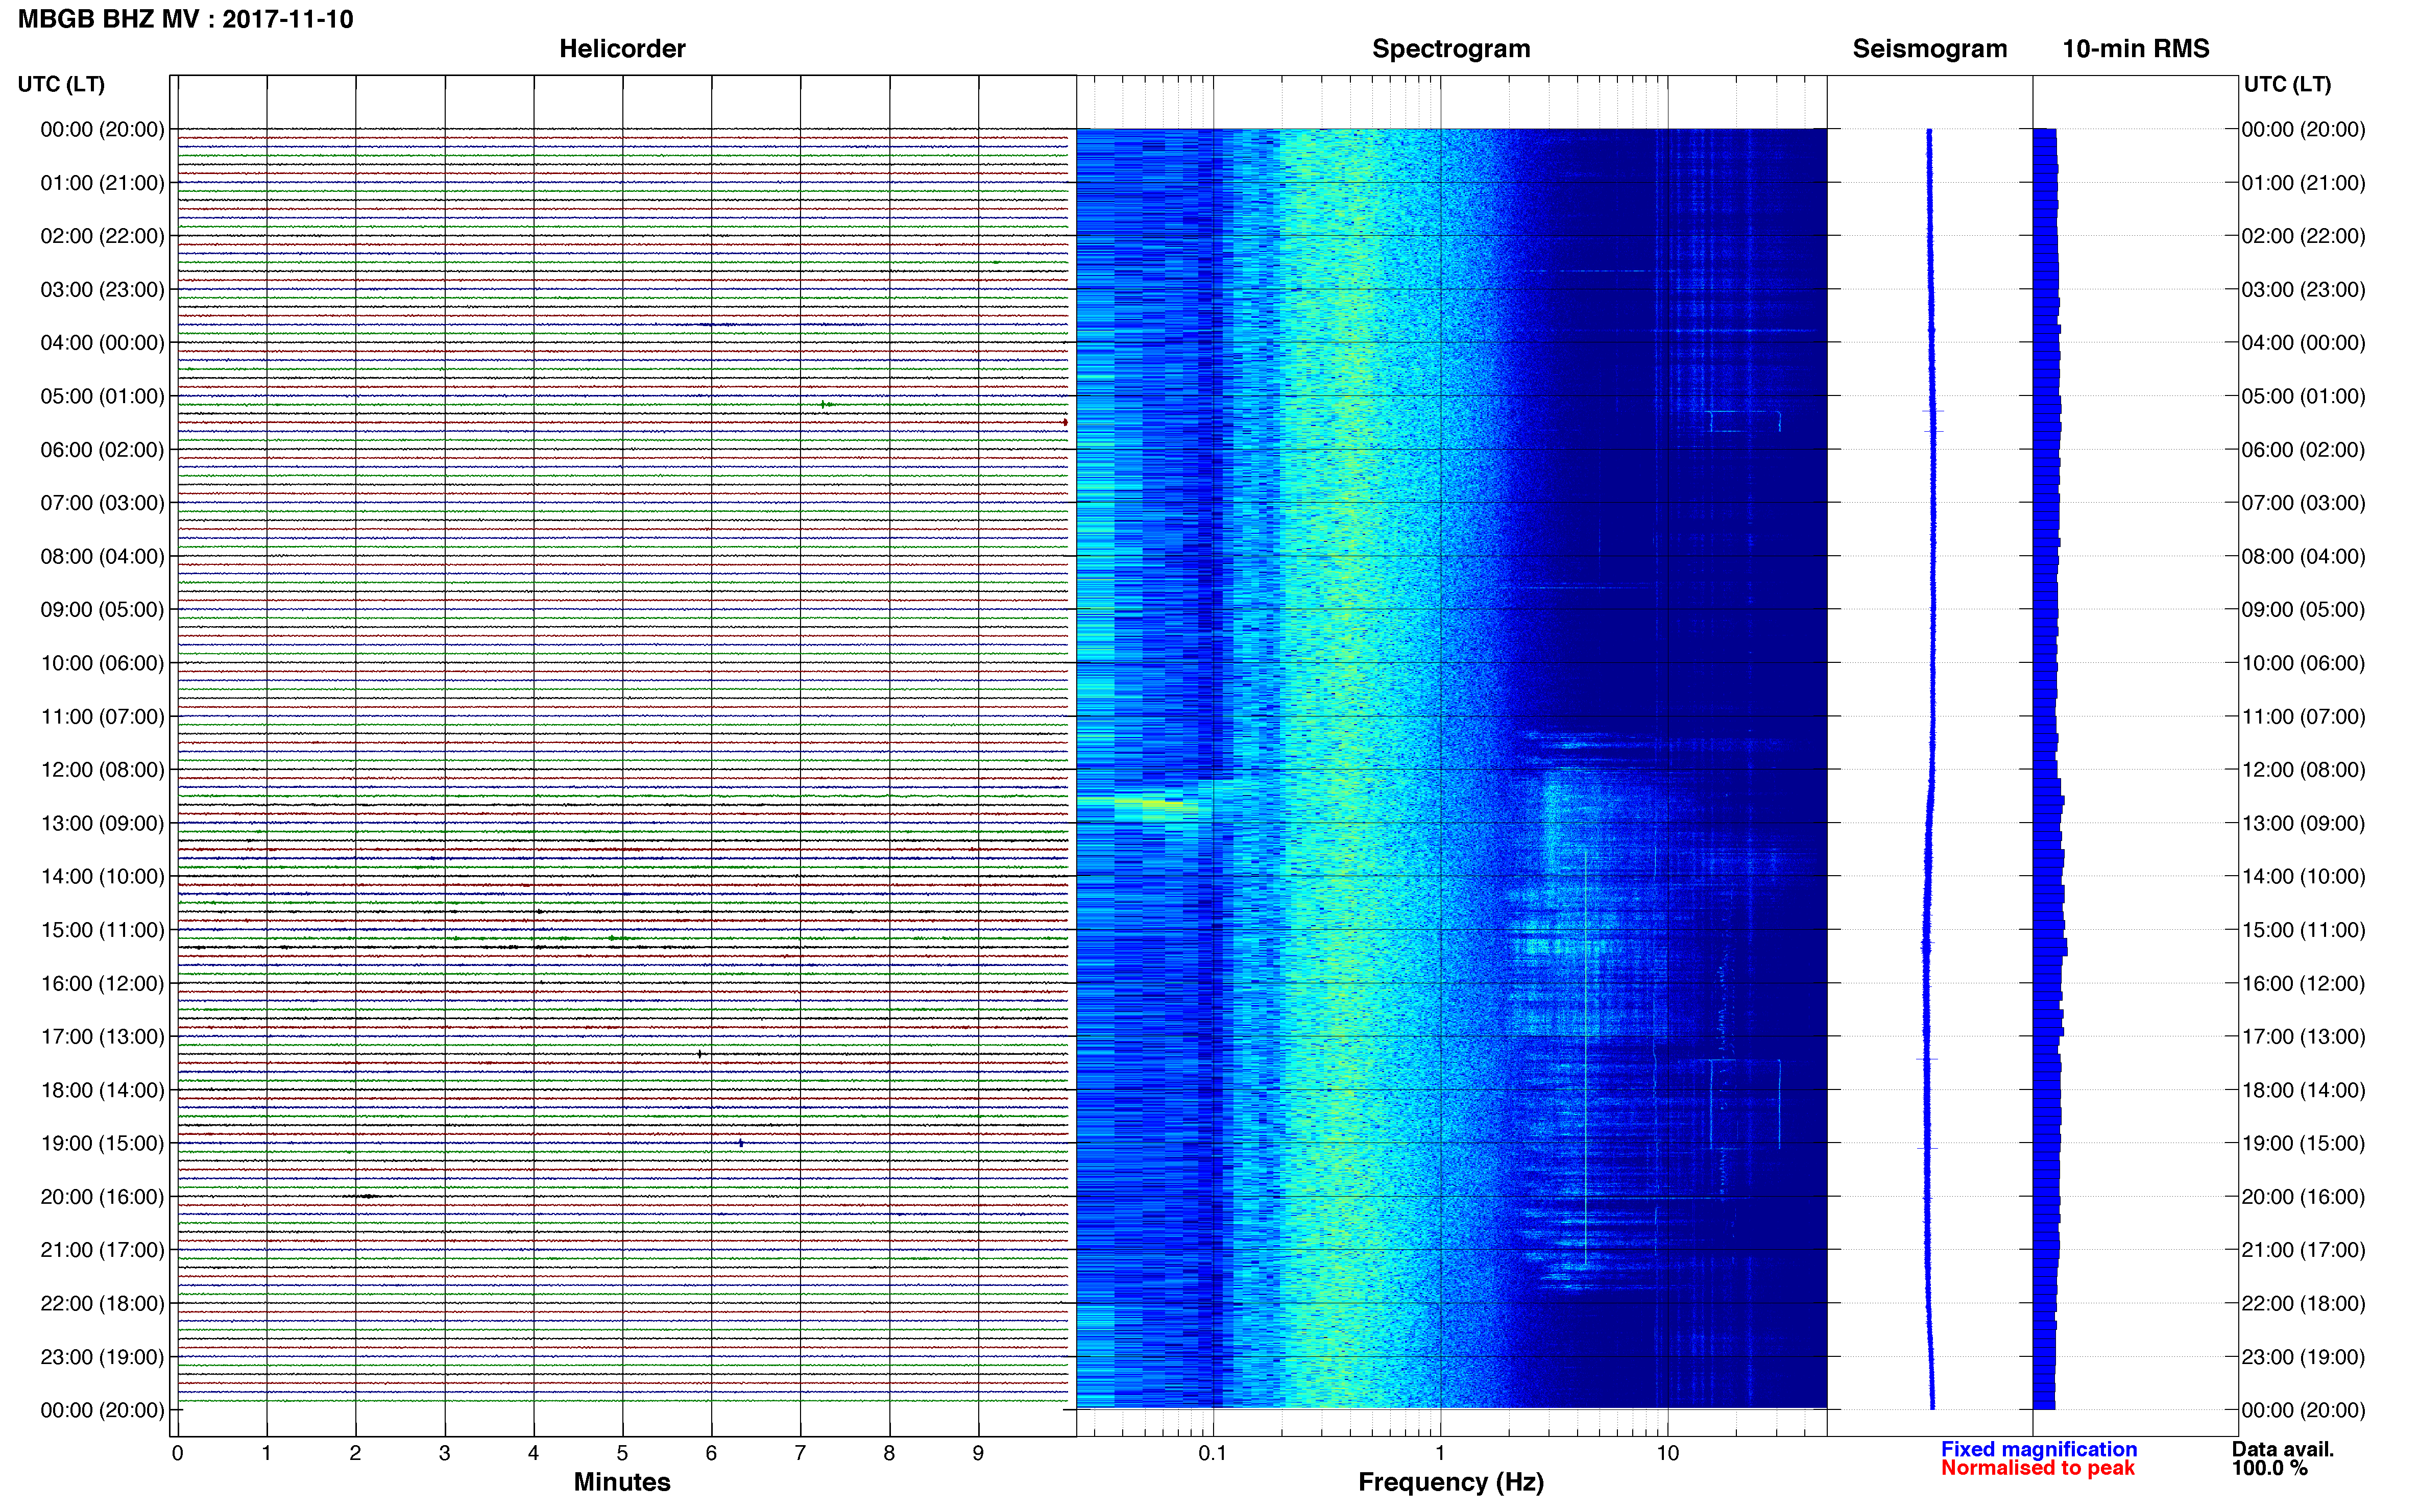Click the 'Minutes' axis title
Image resolution: width=2420 pixels, height=1512 pixels.
coord(622,1482)
